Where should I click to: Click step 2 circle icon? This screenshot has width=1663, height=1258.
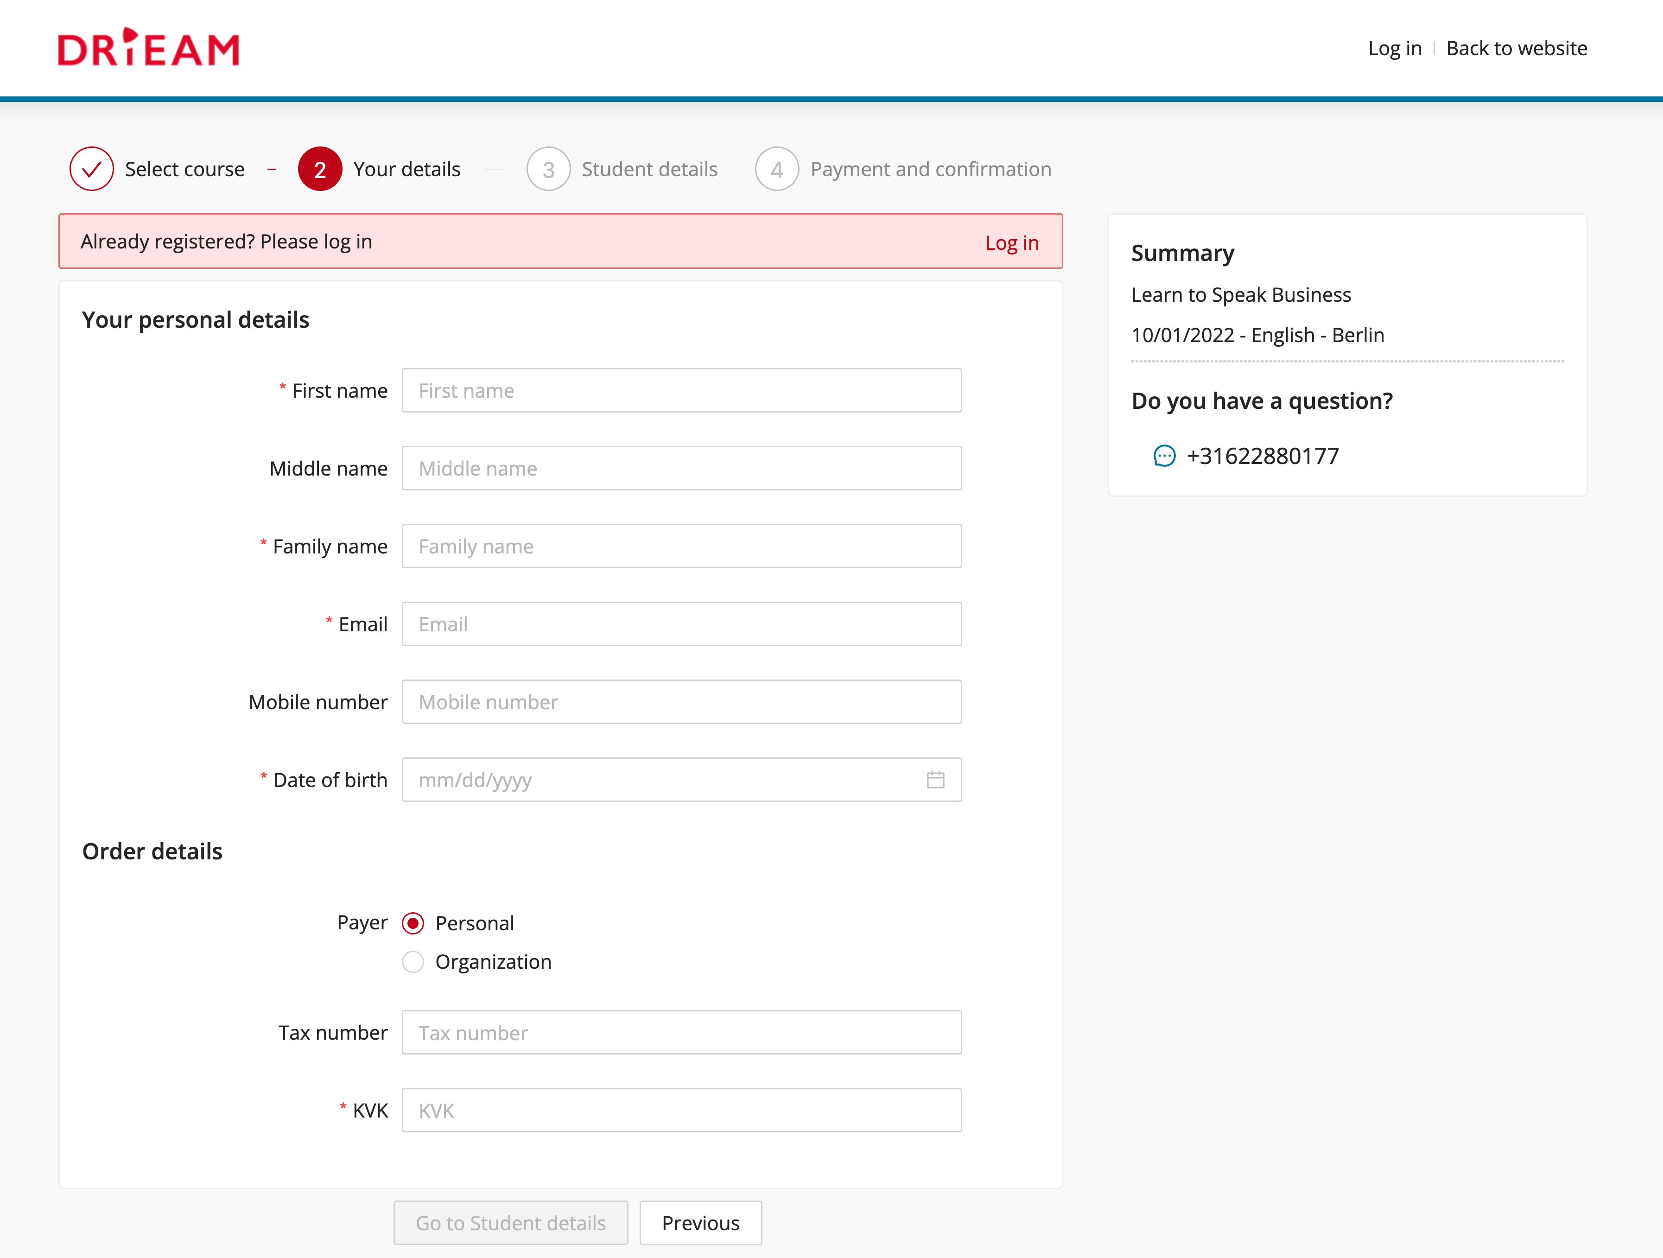320,169
